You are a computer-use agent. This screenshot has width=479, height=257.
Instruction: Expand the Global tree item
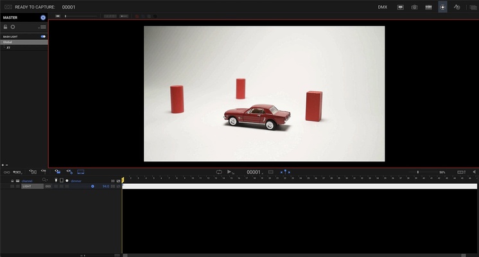click(8, 42)
